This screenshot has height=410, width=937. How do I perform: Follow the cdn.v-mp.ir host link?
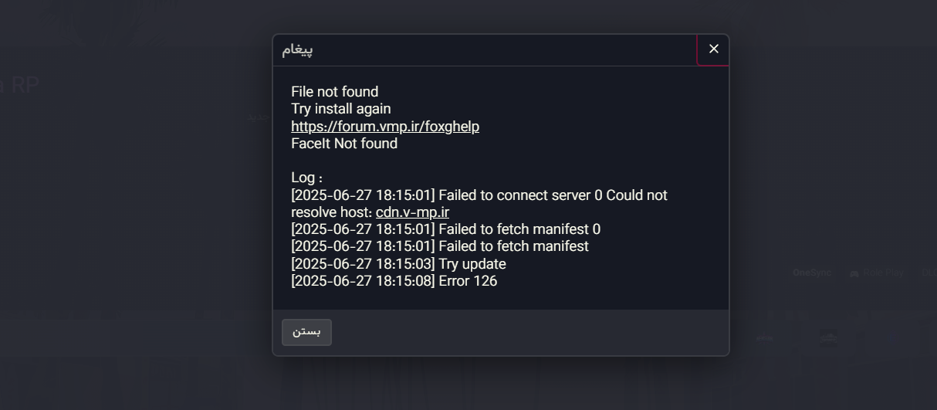point(412,212)
